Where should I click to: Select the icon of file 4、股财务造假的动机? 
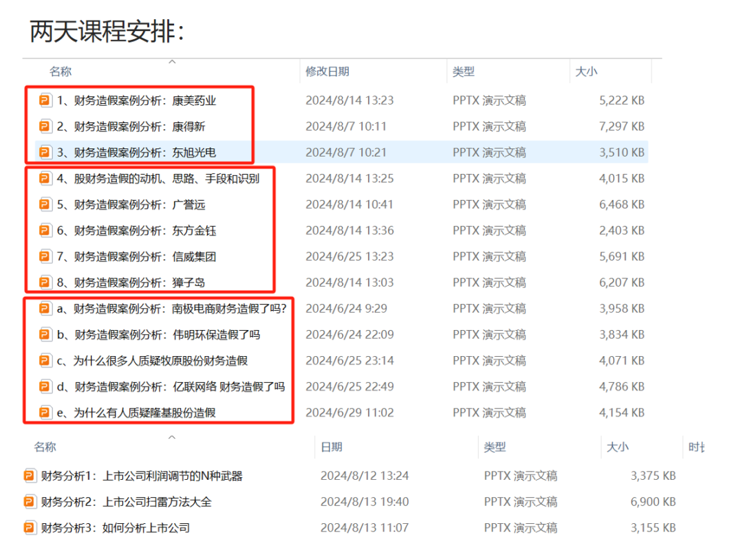(x=45, y=179)
